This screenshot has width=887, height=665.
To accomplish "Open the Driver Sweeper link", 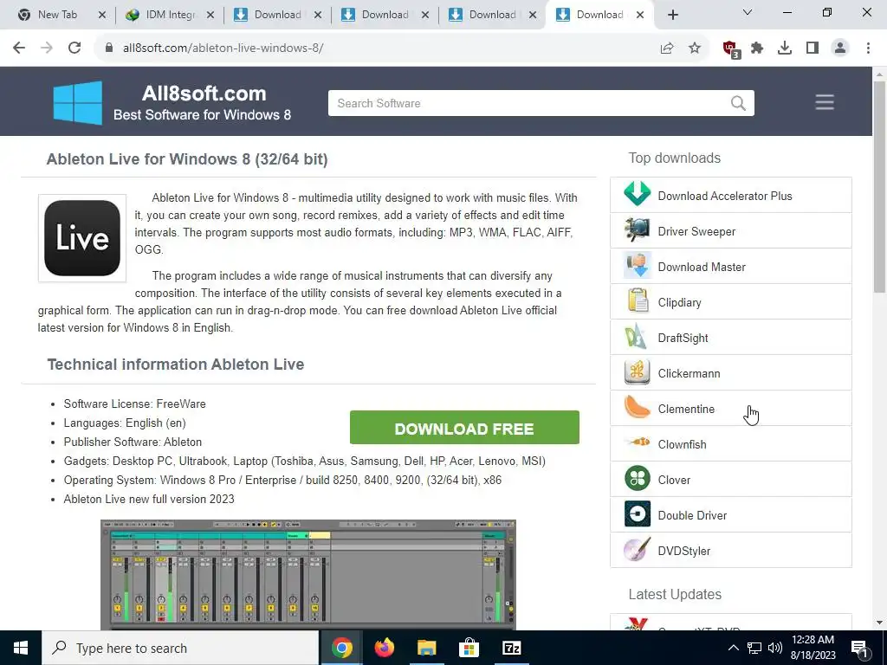I will pos(696,231).
